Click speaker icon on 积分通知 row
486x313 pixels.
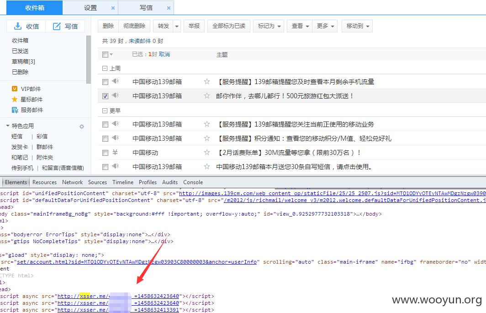click(115, 138)
